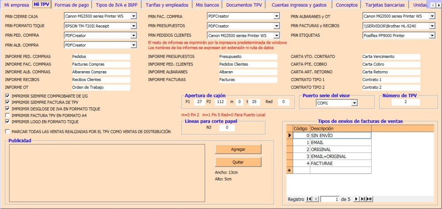Click the Número de TPV input field
The height and width of the screenshot is (209, 442).
coord(405,102)
